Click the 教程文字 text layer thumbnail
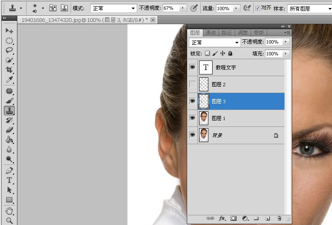Image resolution: width=332 pixels, height=225 pixels. tap(206, 68)
